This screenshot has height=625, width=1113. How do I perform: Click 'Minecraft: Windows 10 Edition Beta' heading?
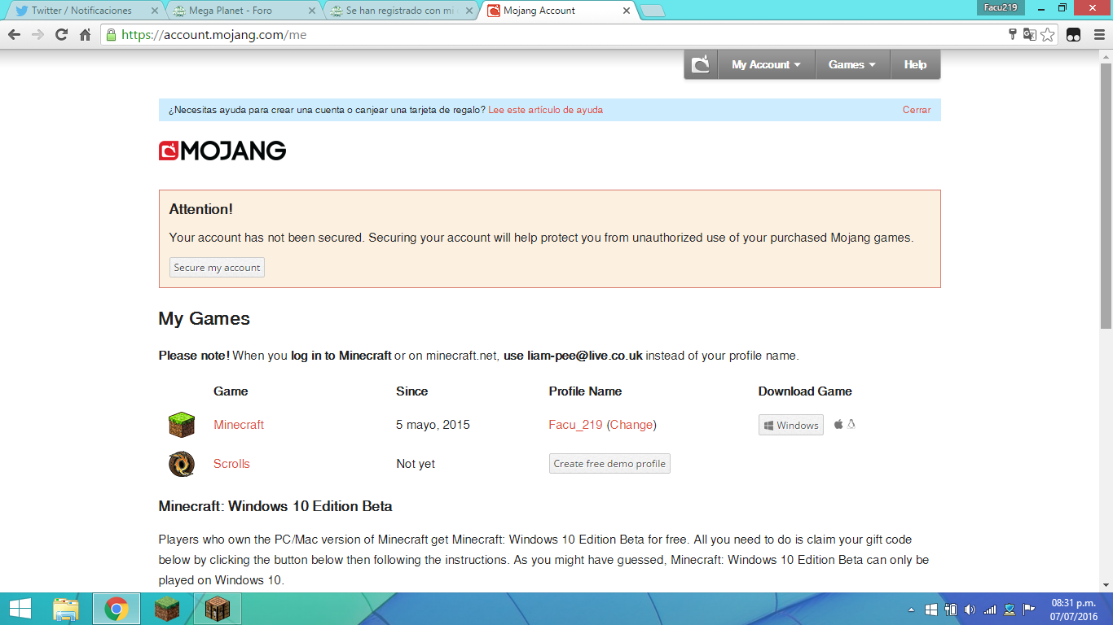(x=275, y=506)
